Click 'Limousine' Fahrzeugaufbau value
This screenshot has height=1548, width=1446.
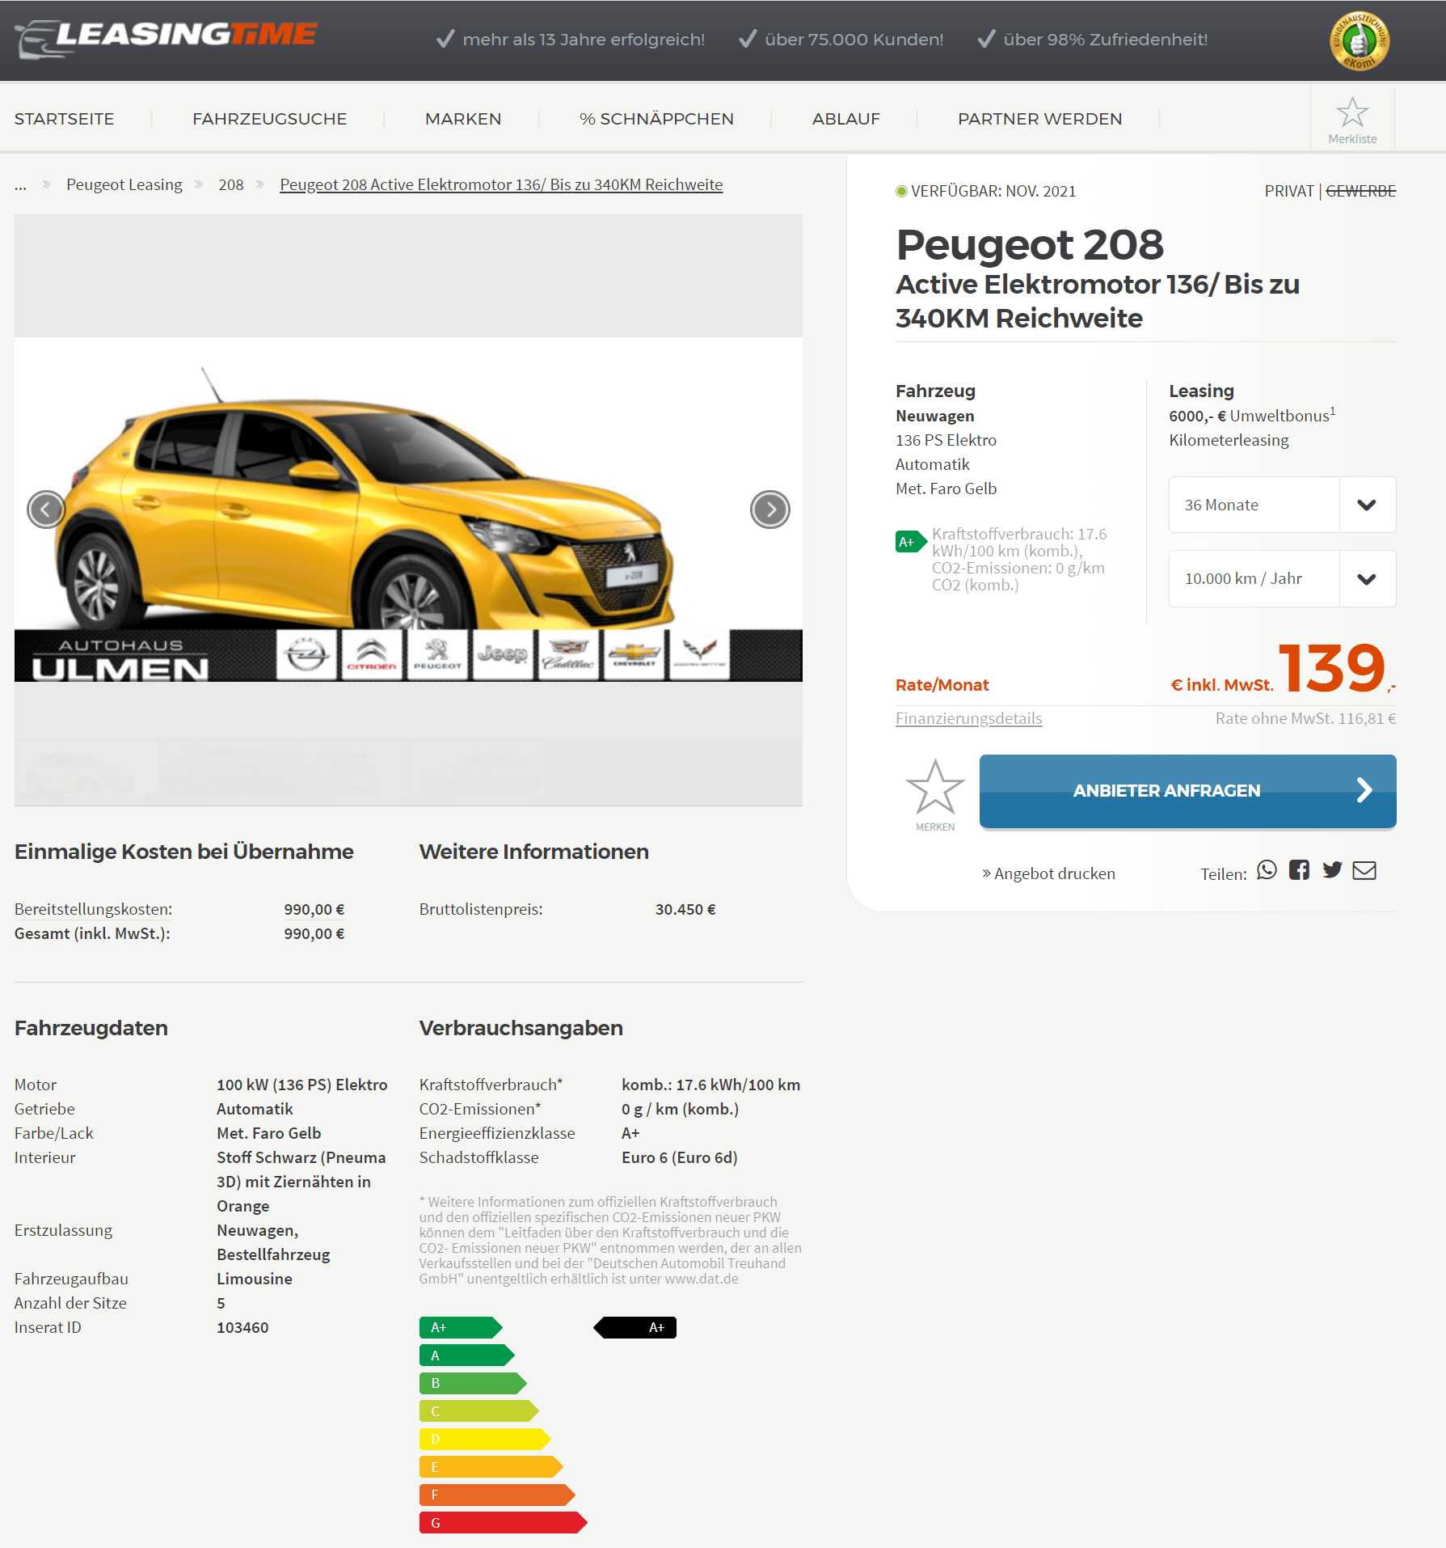(255, 1279)
